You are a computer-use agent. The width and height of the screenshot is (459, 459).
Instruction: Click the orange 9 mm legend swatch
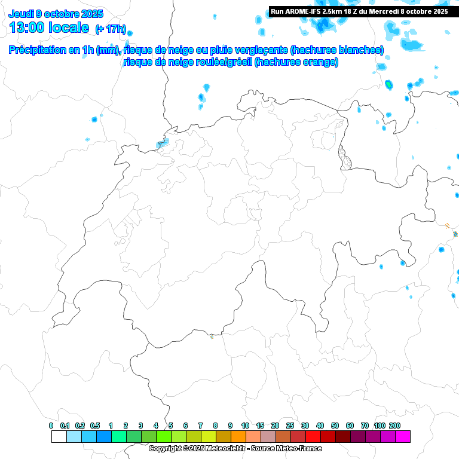[238, 437]
